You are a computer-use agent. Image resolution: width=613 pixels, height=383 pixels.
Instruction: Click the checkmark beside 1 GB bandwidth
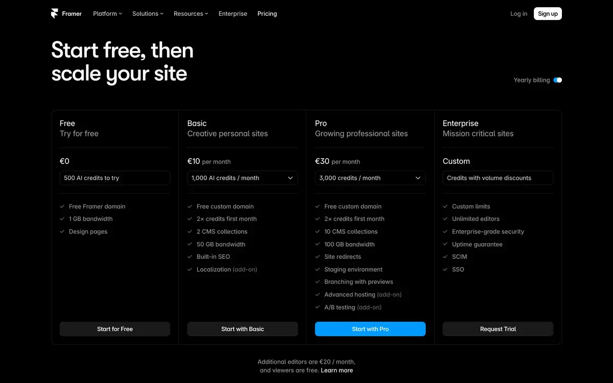[62, 219]
